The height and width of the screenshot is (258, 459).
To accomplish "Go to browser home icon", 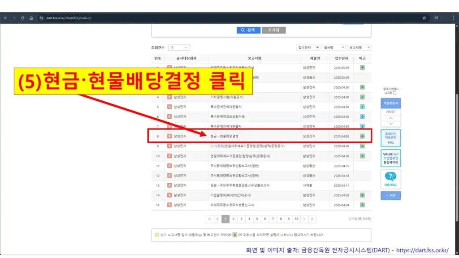I will (x=31, y=18).
